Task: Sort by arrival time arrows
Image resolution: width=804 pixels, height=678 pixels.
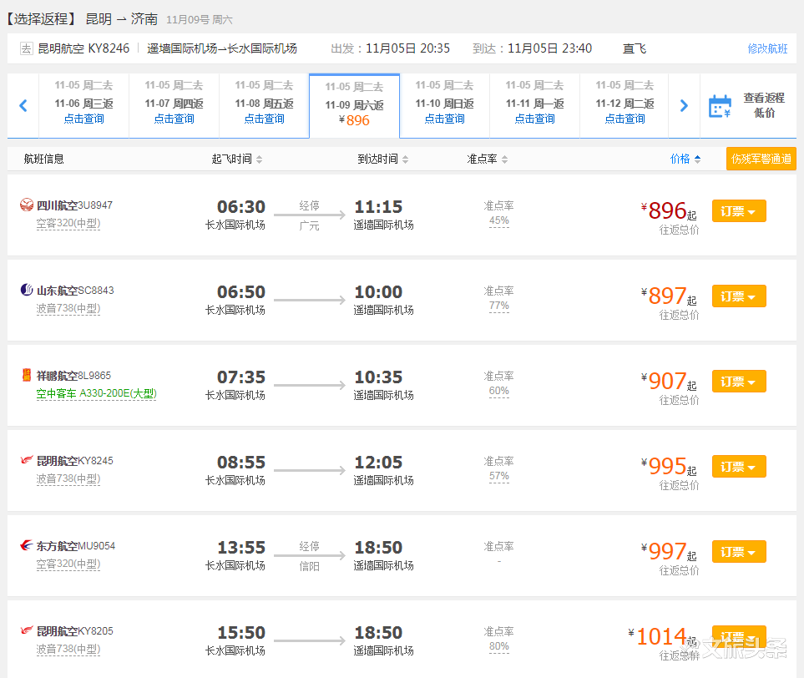Action: pos(406,159)
